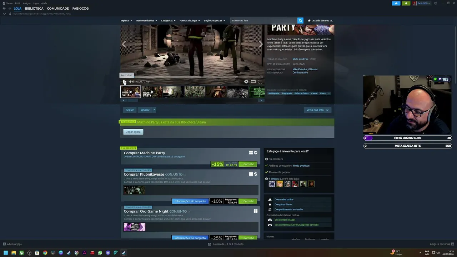
Task: Open Microsoft Store from the taskbar
Action: [x=37, y=253]
